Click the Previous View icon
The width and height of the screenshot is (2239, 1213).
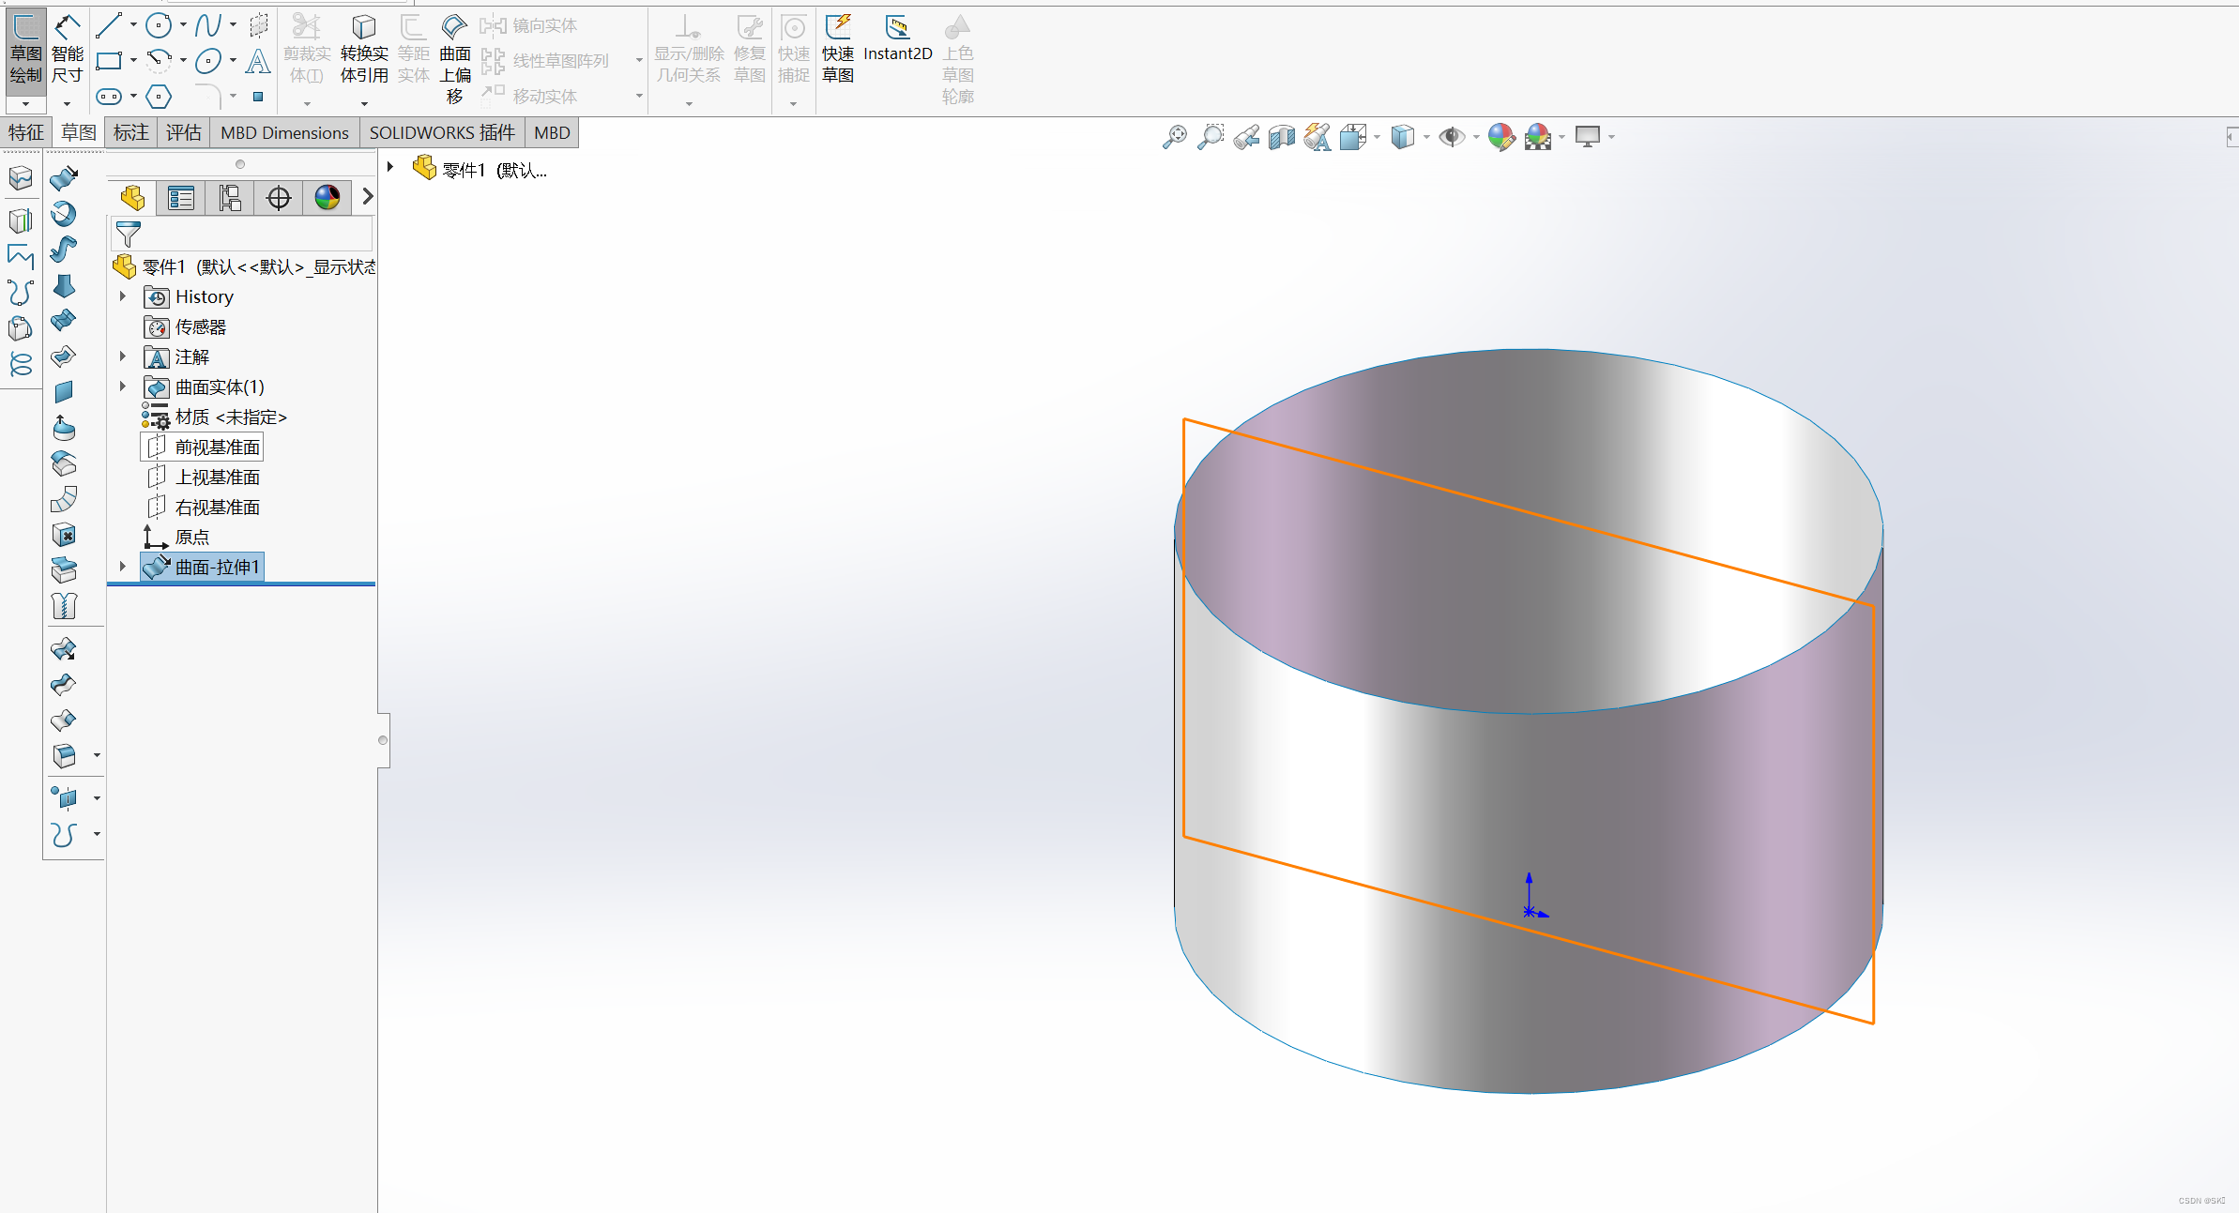pos(1246,137)
